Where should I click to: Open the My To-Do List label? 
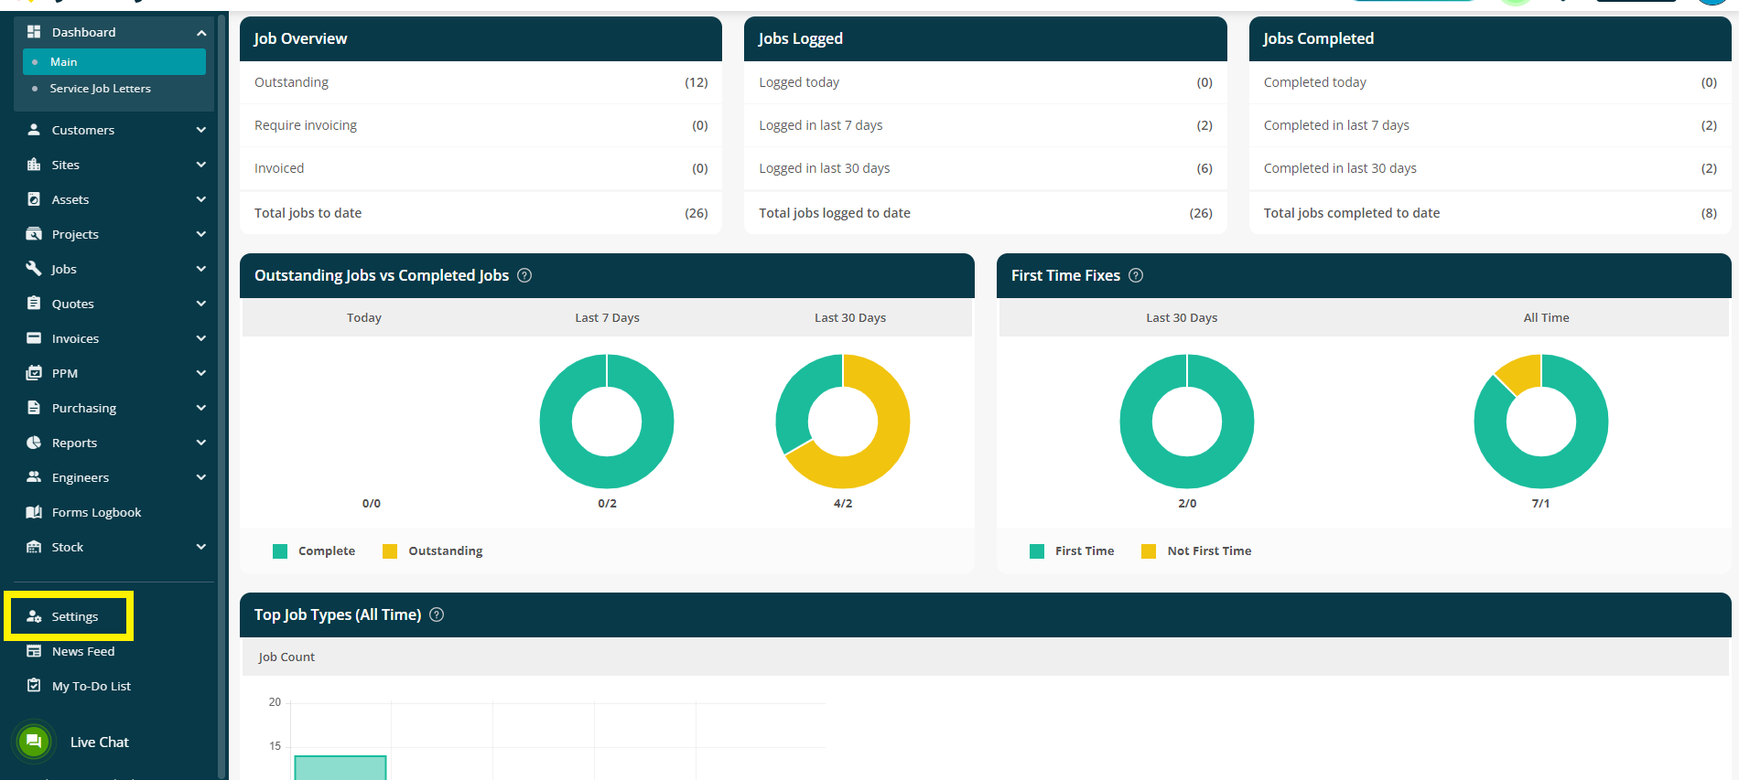click(92, 687)
